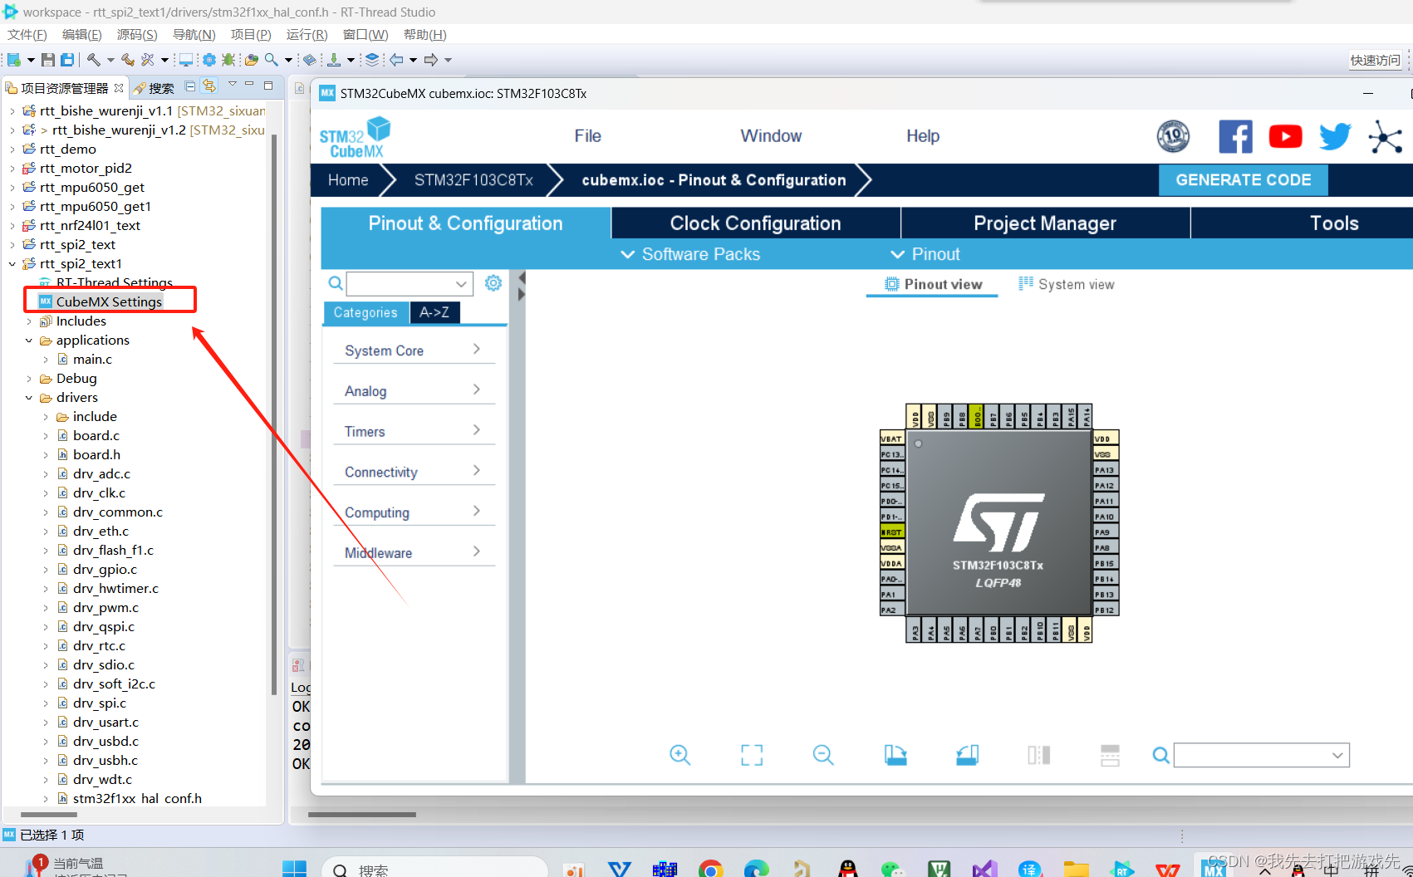Screen dimensions: 1413x877
Task: Switch to Tools tab
Action: [1334, 223]
